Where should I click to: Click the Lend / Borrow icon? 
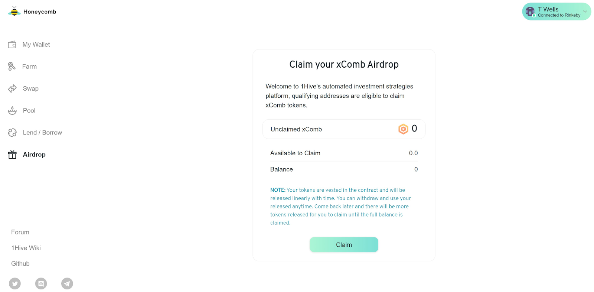pyautogui.click(x=12, y=133)
